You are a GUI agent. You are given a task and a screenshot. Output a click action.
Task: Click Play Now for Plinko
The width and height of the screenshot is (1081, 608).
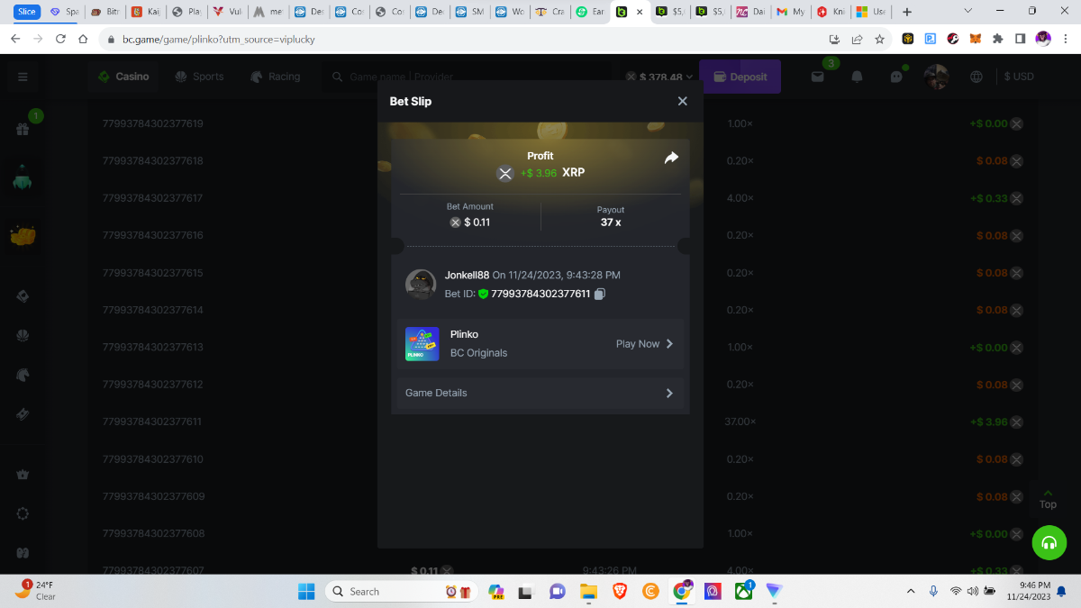(644, 344)
